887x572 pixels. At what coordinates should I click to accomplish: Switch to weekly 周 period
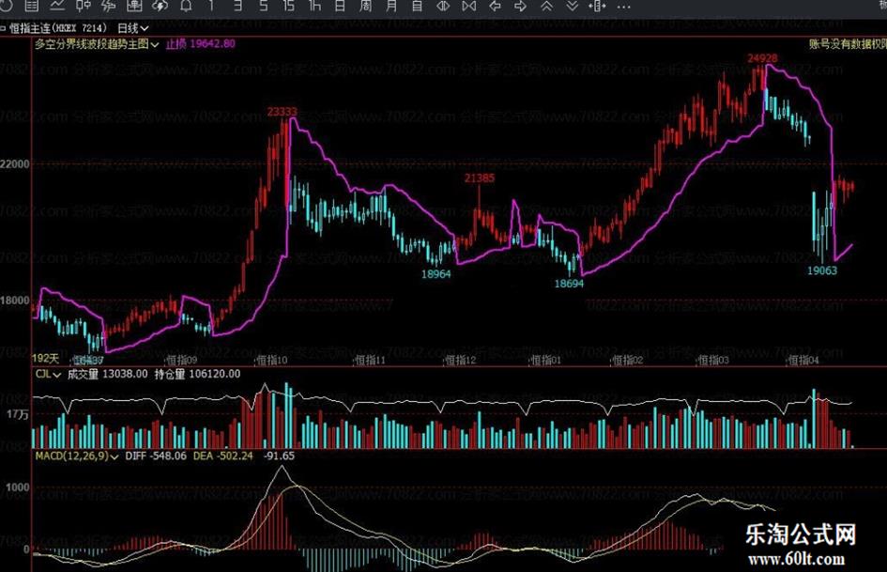coord(365,6)
